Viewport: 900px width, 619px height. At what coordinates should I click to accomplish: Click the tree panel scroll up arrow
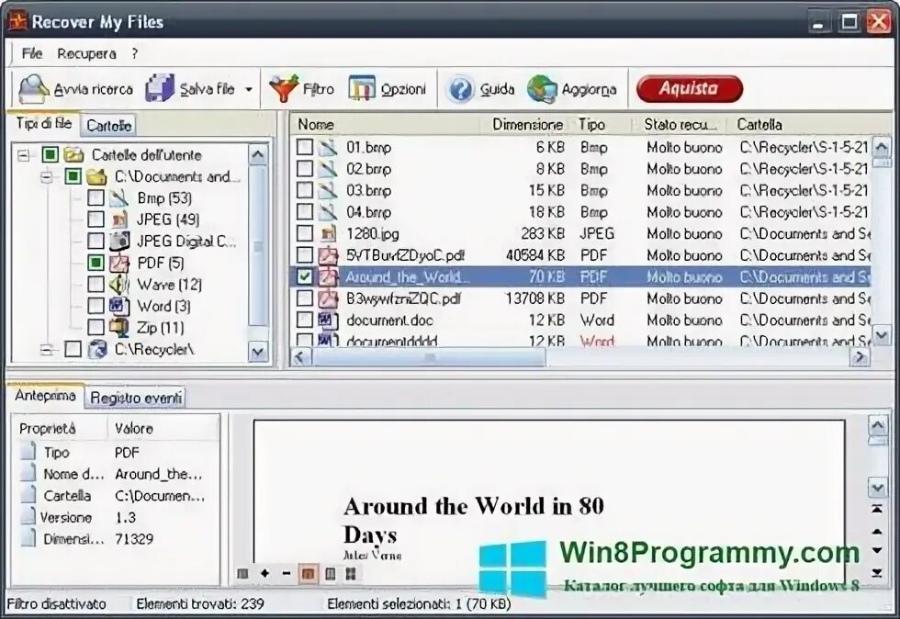pyautogui.click(x=258, y=155)
